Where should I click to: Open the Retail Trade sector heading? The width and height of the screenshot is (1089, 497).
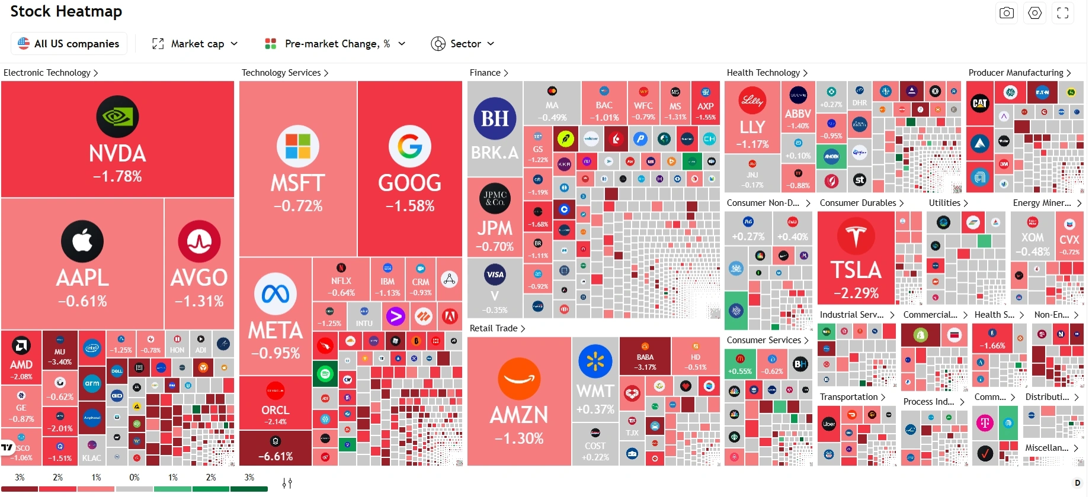(x=497, y=328)
